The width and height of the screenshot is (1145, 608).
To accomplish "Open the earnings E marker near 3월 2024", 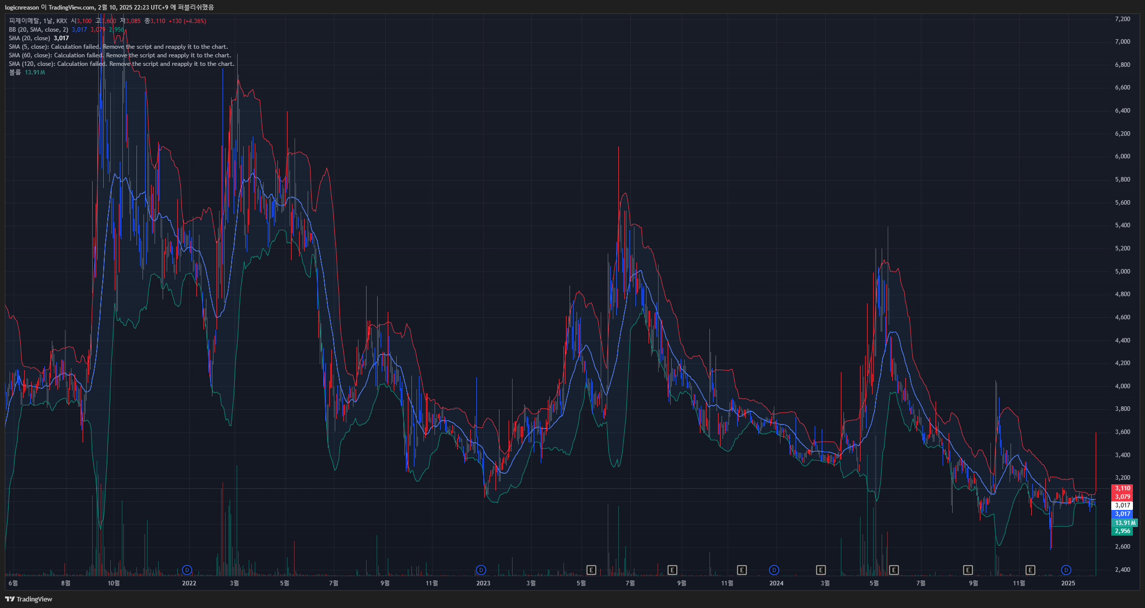I will click(x=821, y=570).
